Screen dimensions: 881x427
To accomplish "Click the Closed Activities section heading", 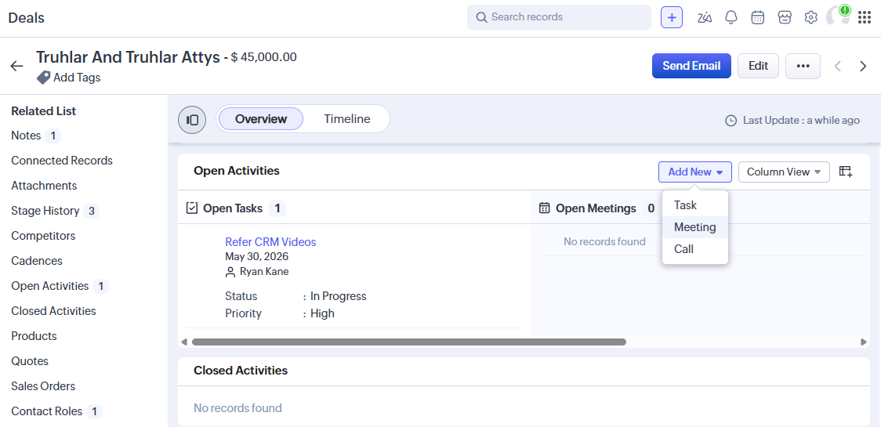I will point(241,371).
